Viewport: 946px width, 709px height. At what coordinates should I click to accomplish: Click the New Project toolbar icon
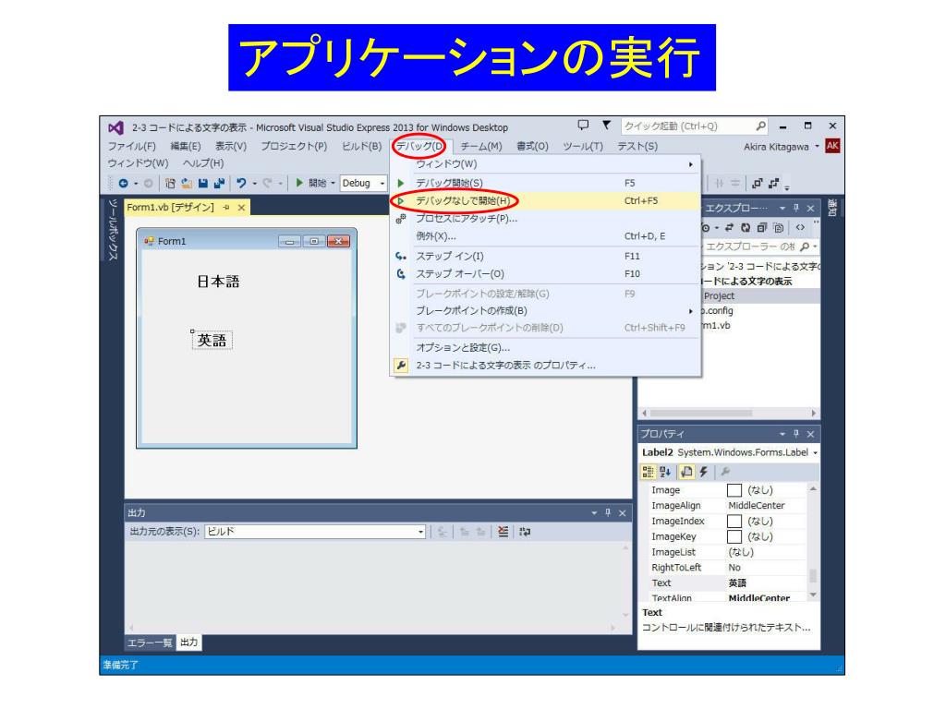(x=171, y=184)
